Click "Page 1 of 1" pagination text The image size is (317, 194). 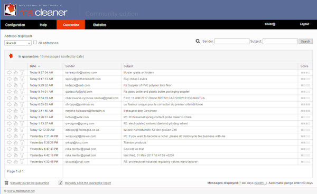tap(15, 171)
